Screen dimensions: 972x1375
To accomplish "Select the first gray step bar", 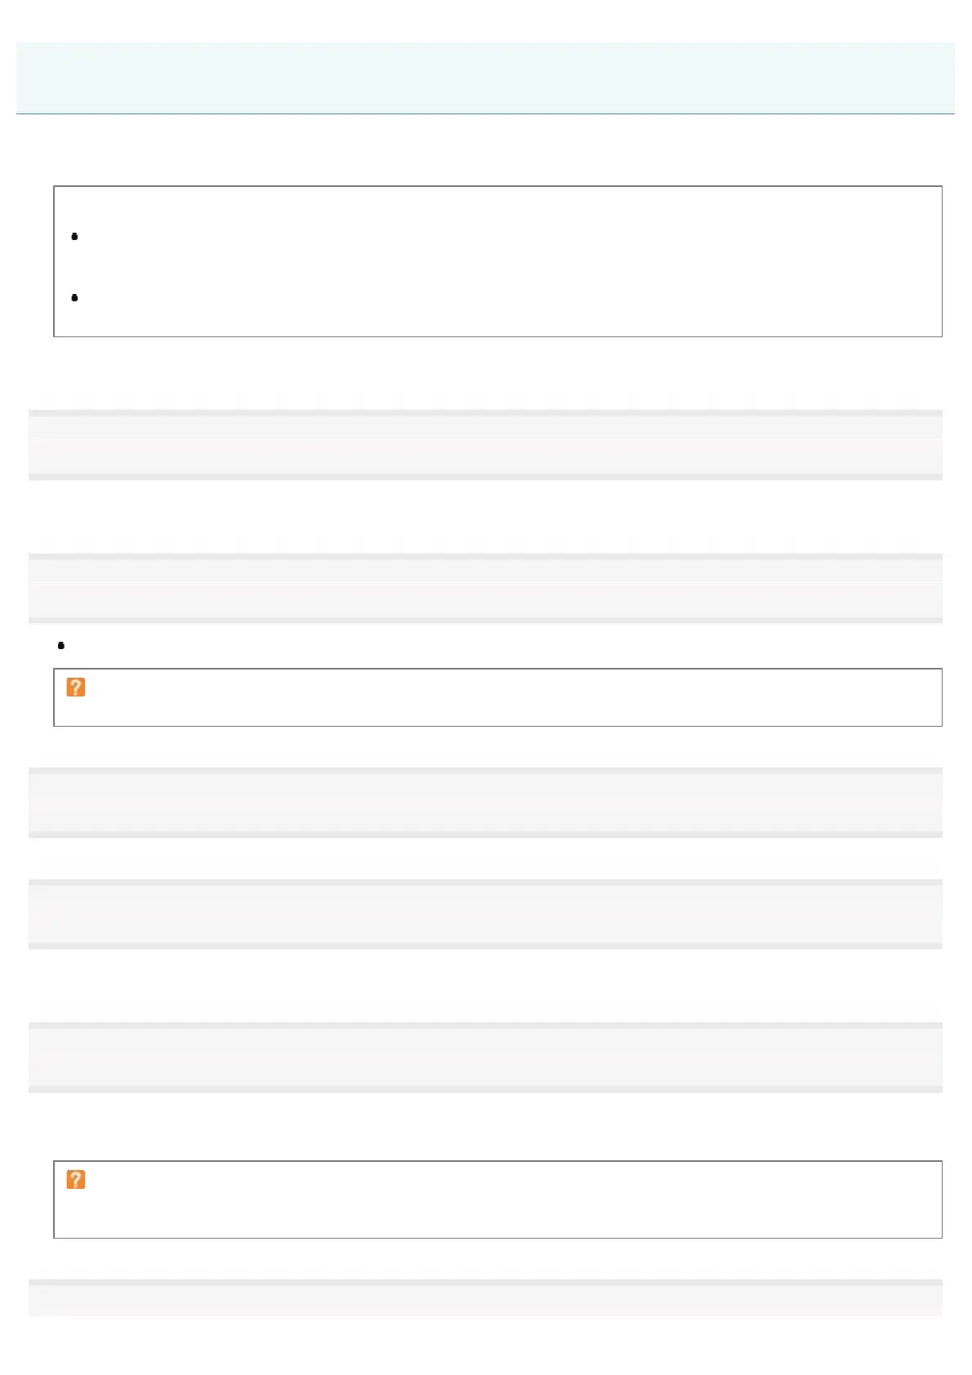I will (485, 444).
